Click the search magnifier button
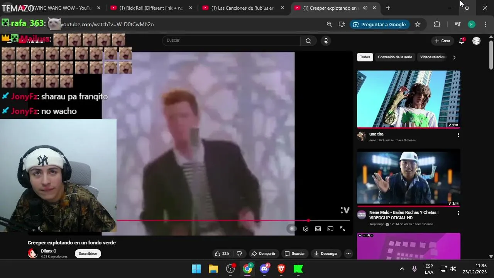 tap(308, 41)
